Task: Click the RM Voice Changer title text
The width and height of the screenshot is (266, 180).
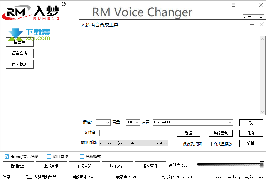Action: point(142,12)
